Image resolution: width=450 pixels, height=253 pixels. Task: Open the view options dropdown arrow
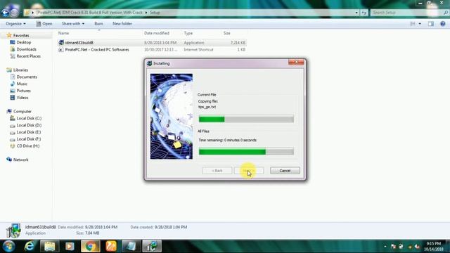click(x=420, y=24)
